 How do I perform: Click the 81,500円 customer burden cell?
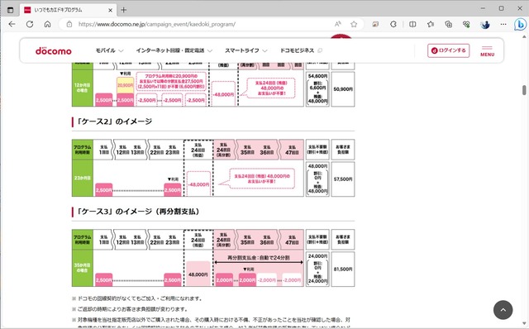[343, 269]
